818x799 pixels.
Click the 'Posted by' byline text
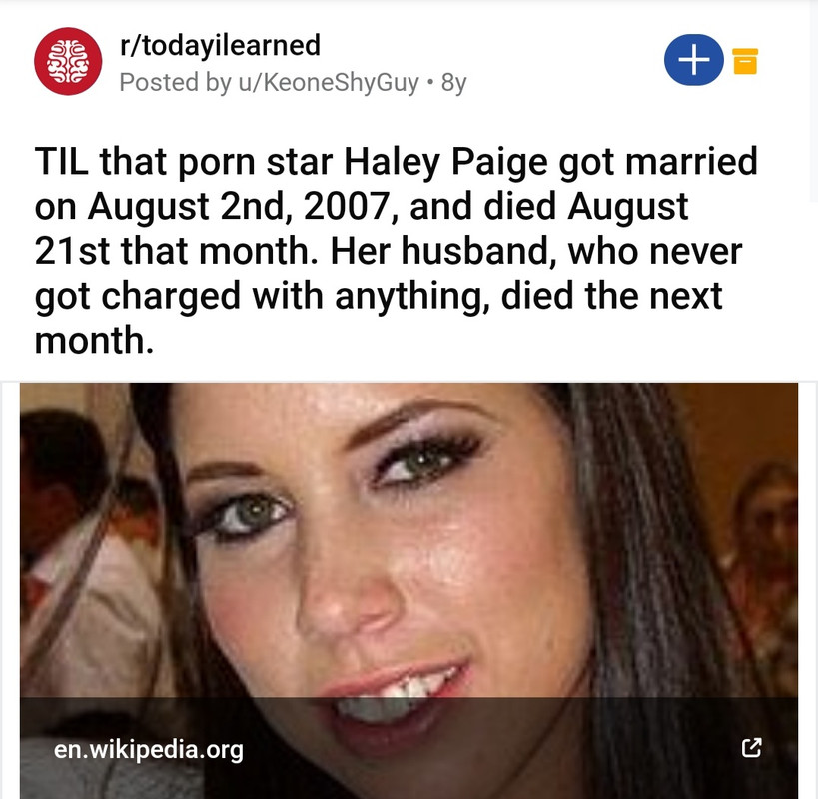tap(176, 83)
